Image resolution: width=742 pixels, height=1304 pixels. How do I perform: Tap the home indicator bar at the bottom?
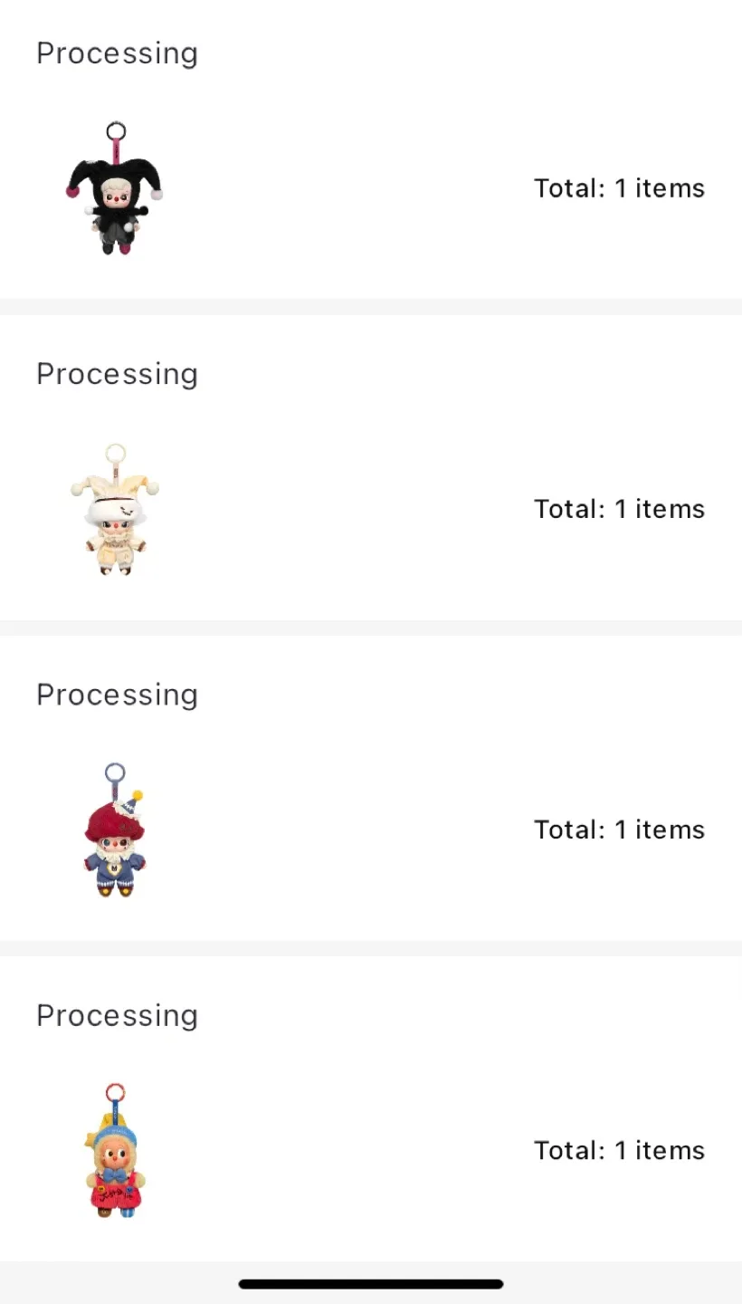[x=371, y=1284]
